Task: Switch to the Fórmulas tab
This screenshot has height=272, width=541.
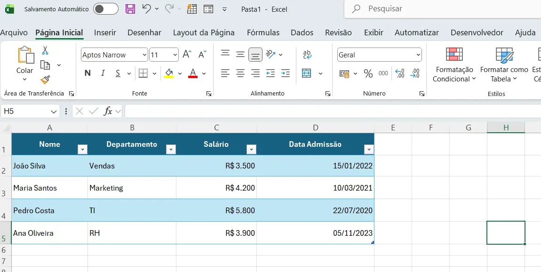Action: (263, 32)
